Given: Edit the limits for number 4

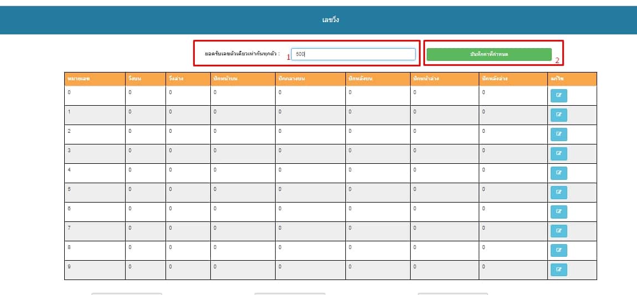Looking at the screenshot, I should [x=558, y=173].
